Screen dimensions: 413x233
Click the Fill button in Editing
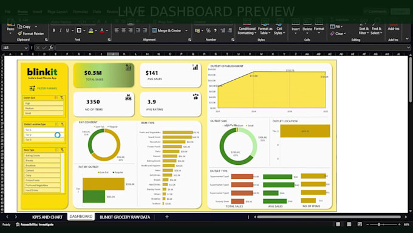point(336,27)
